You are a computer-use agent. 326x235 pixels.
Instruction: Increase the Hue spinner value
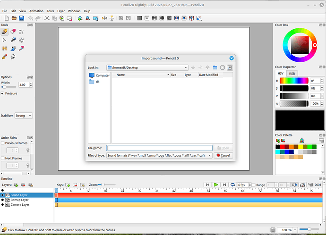(x=322, y=79)
